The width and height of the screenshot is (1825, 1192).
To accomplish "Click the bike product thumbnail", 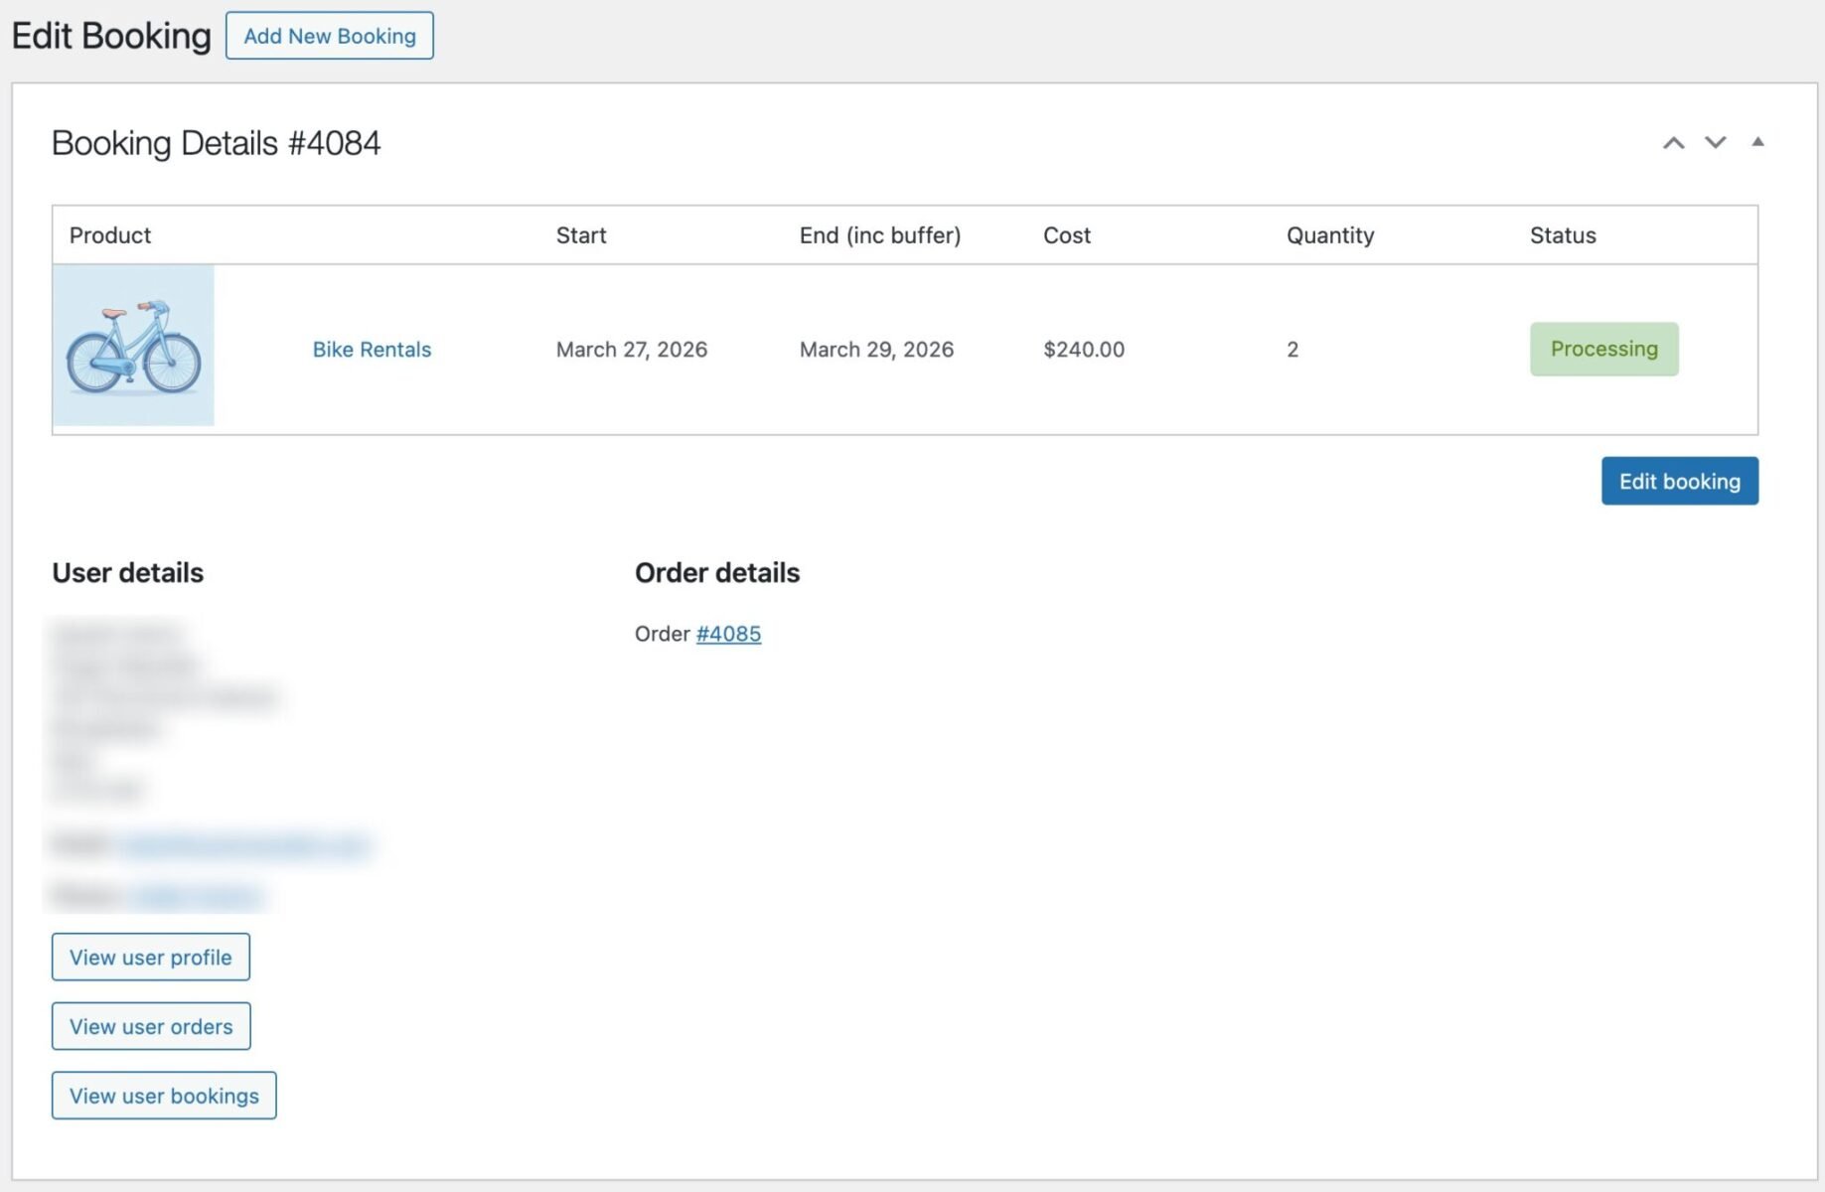I will click(134, 346).
